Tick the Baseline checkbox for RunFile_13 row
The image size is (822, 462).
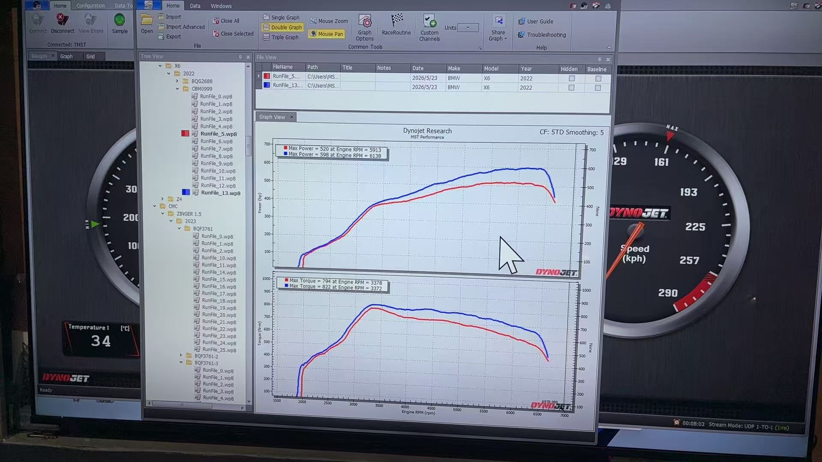pos(598,88)
